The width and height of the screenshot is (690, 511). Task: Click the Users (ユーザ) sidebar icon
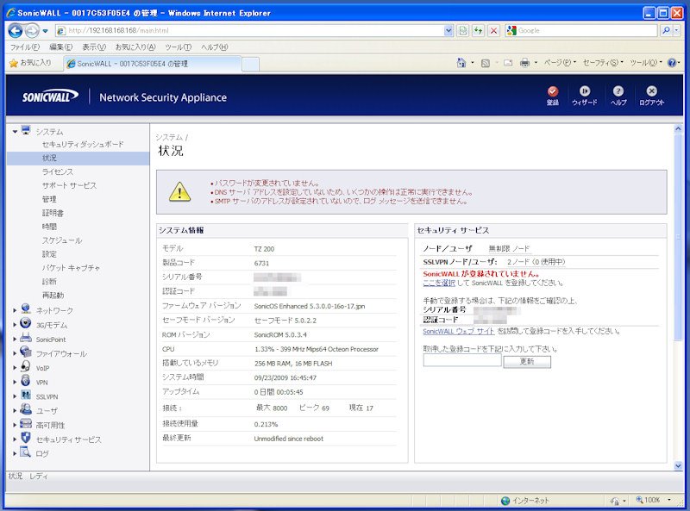26,409
